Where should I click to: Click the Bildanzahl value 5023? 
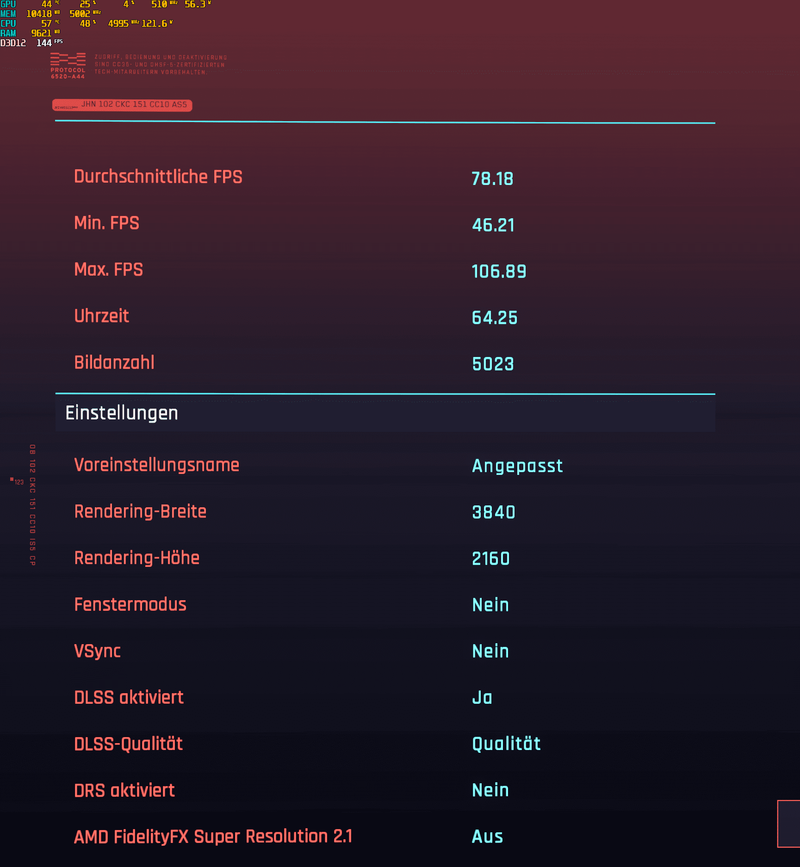click(493, 364)
